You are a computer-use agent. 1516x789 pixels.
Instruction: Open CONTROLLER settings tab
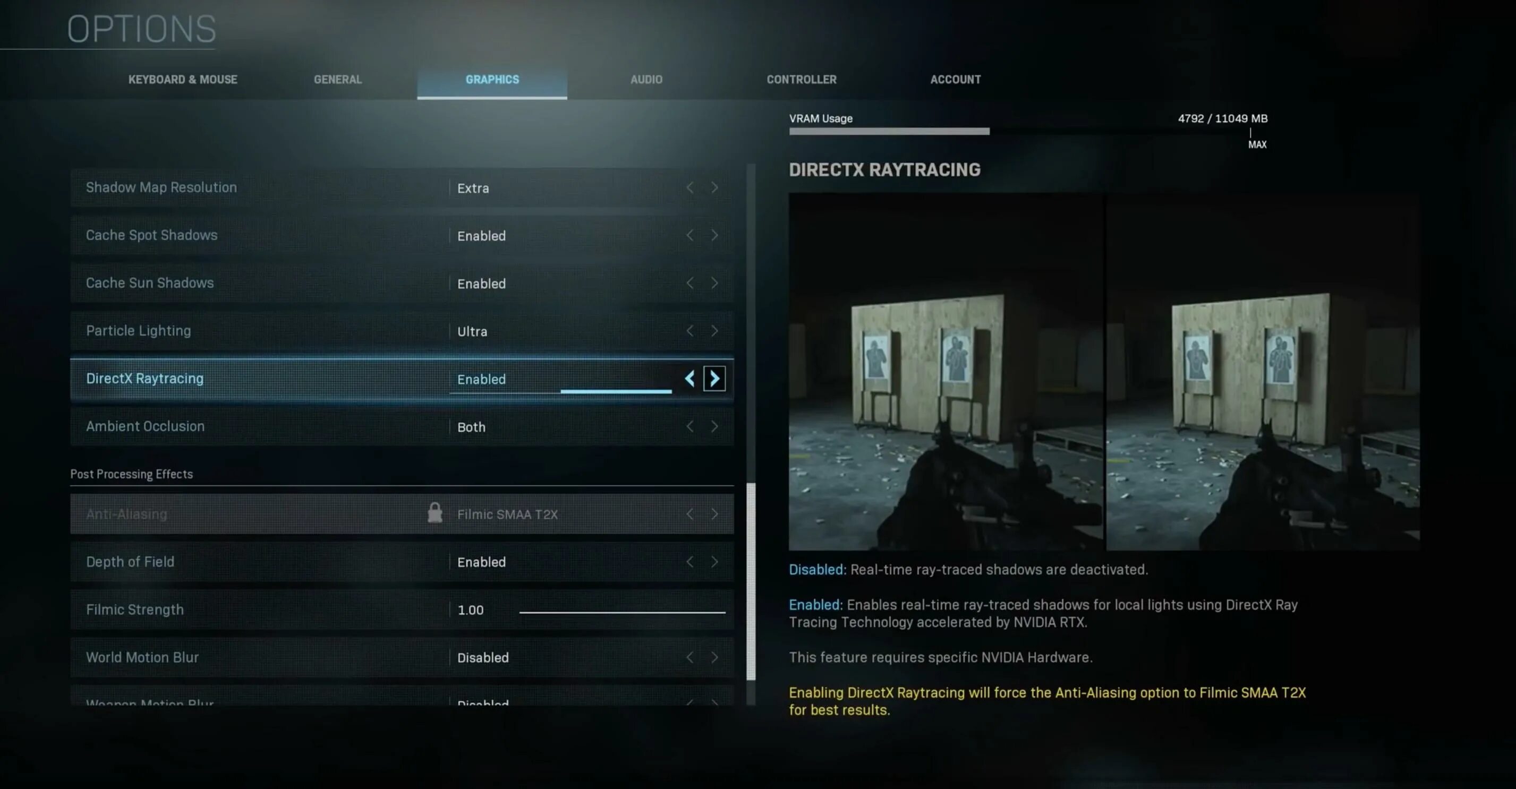coord(802,79)
